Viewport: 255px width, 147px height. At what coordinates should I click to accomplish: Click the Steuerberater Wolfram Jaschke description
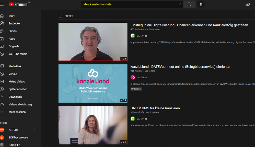point(193,125)
